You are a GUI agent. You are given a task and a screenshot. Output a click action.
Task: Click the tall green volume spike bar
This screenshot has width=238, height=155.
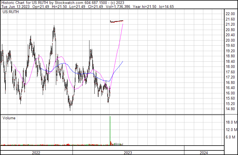pos(110,130)
